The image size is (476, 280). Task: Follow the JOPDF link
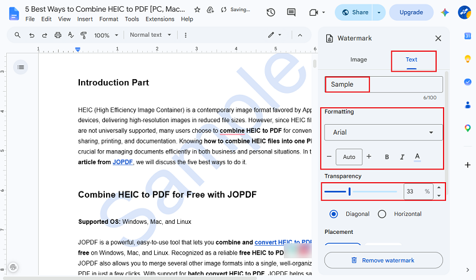123,162
